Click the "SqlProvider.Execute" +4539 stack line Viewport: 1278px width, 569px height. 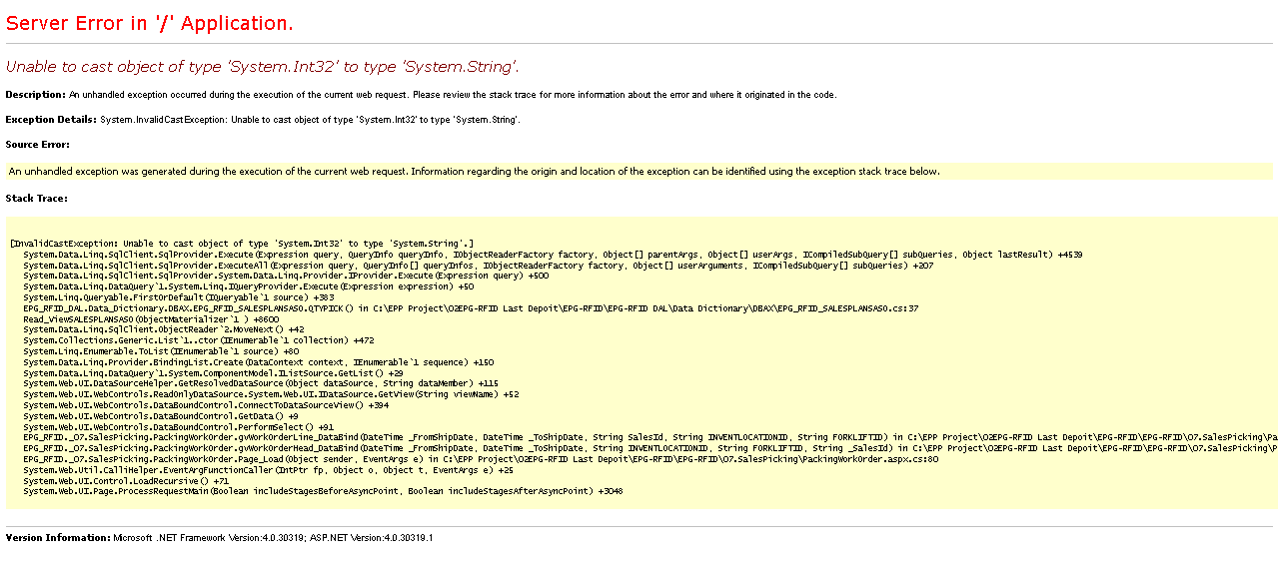pyautogui.click(x=553, y=255)
